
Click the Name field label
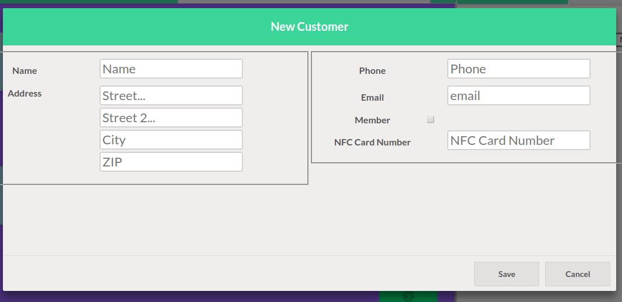tap(24, 71)
